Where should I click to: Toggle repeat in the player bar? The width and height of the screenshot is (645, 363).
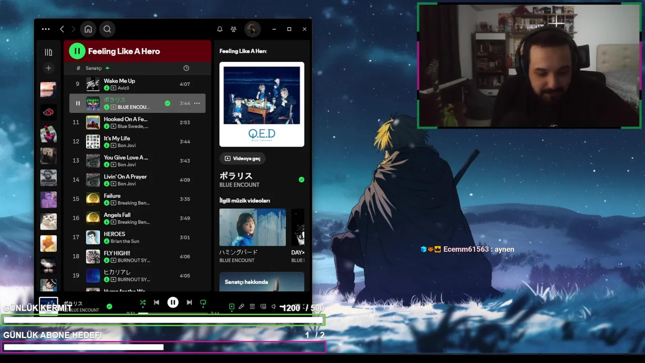pyautogui.click(x=203, y=302)
